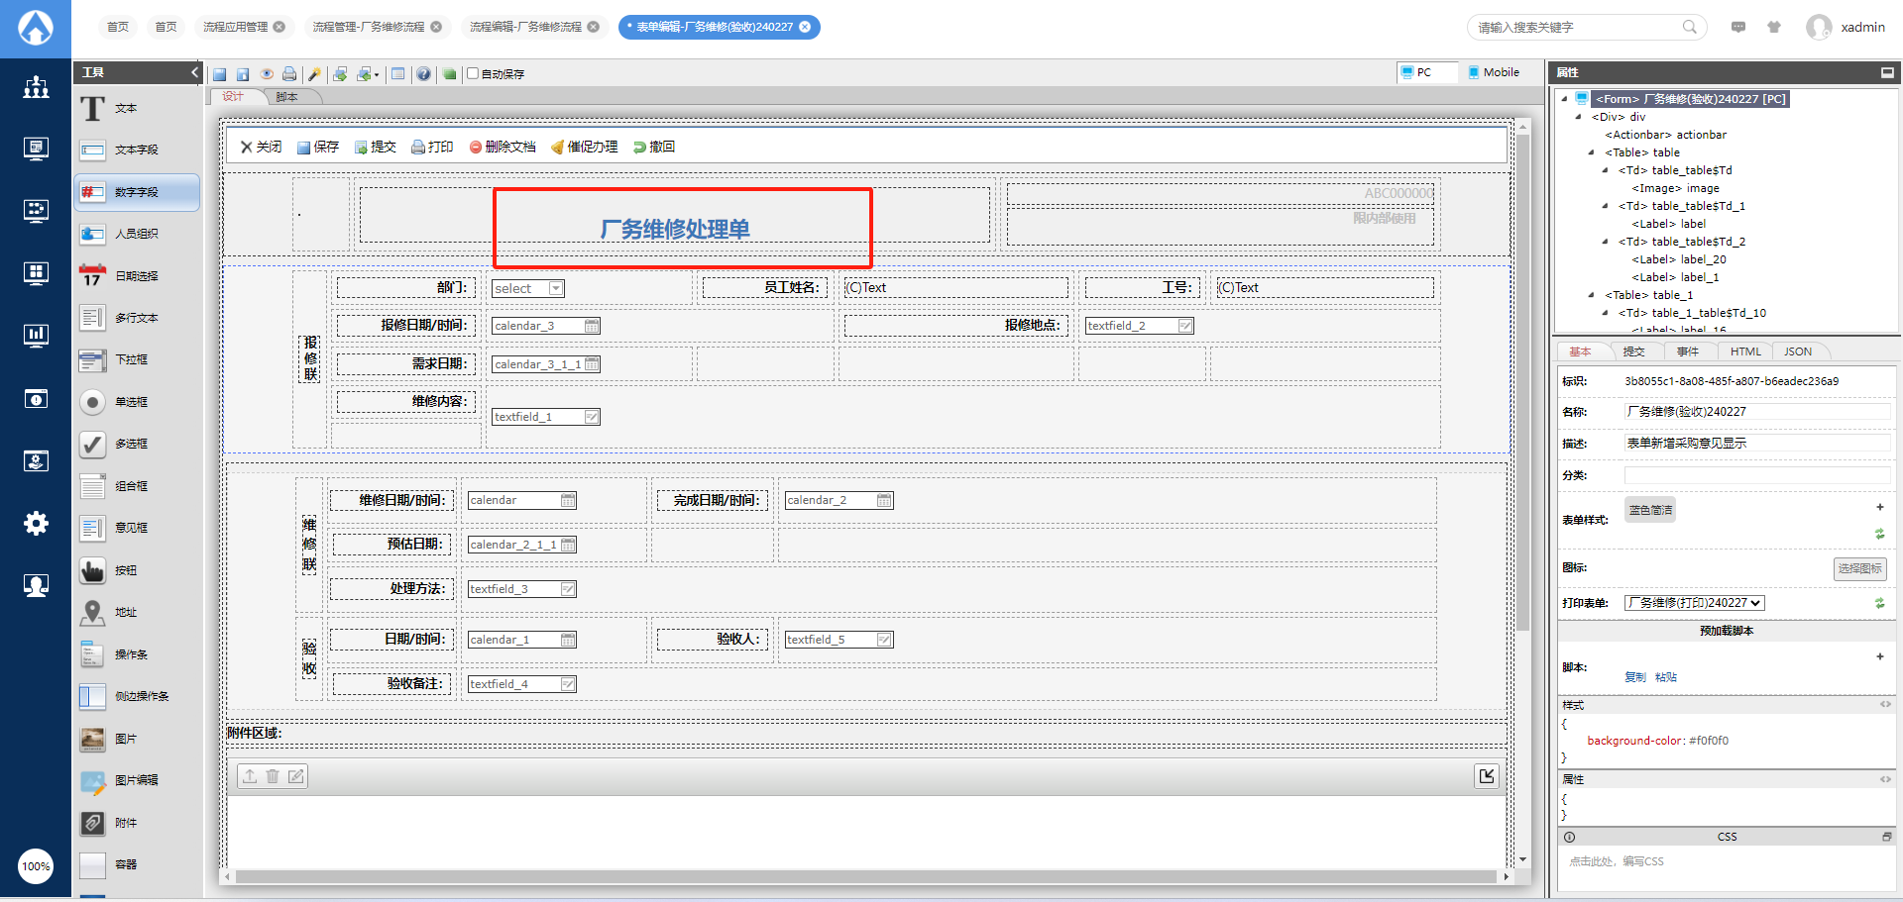Collapse the Form root tree node
Screen dimensions: 1903x902
coord(1564,99)
